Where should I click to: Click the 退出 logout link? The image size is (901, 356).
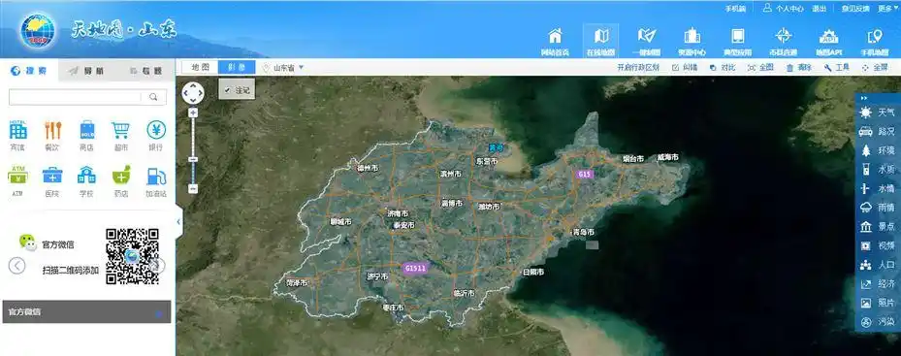pyautogui.click(x=819, y=9)
